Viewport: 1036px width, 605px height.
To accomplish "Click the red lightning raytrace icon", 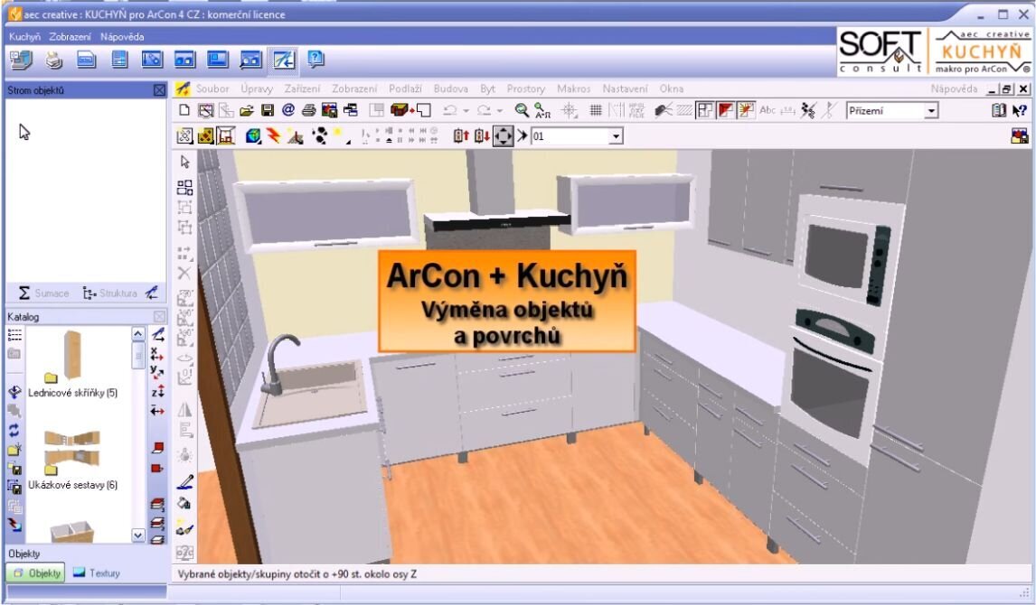I will coord(273,135).
